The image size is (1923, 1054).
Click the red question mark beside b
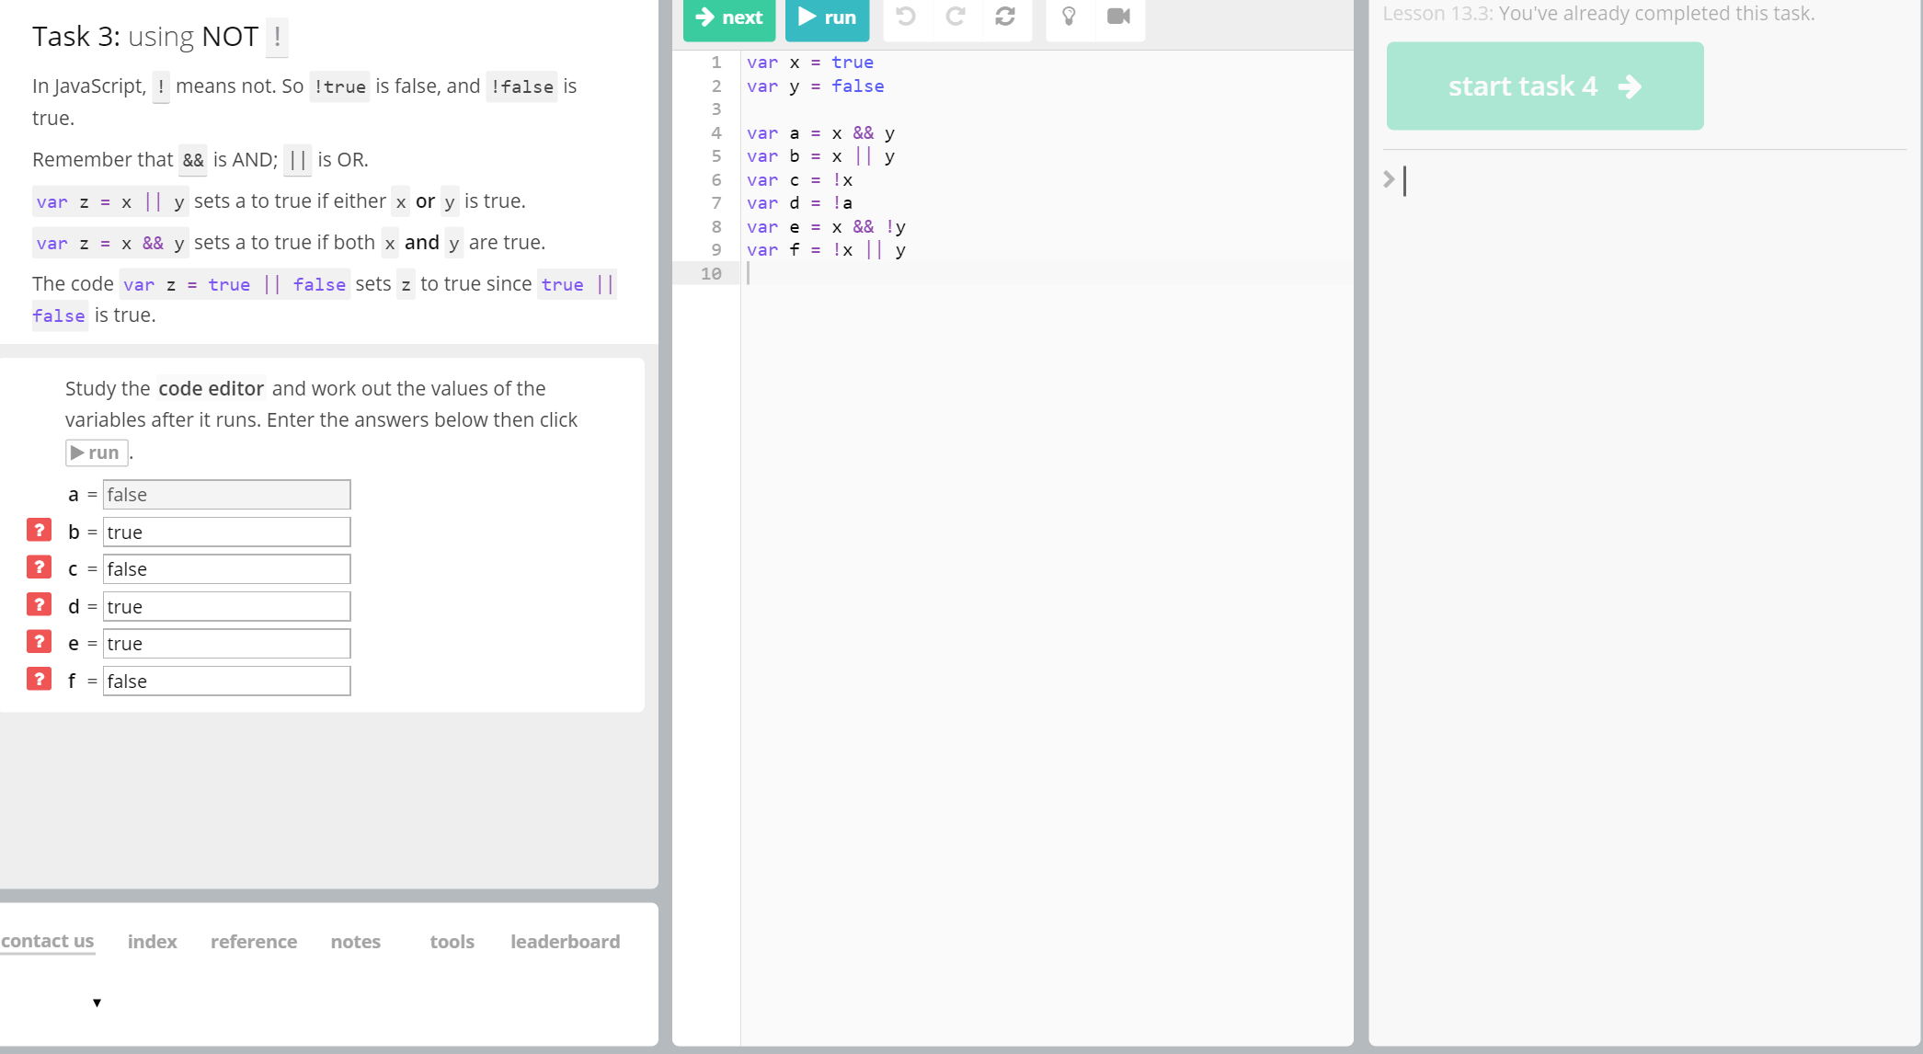(39, 531)
